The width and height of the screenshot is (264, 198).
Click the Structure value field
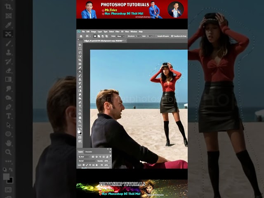137,36
